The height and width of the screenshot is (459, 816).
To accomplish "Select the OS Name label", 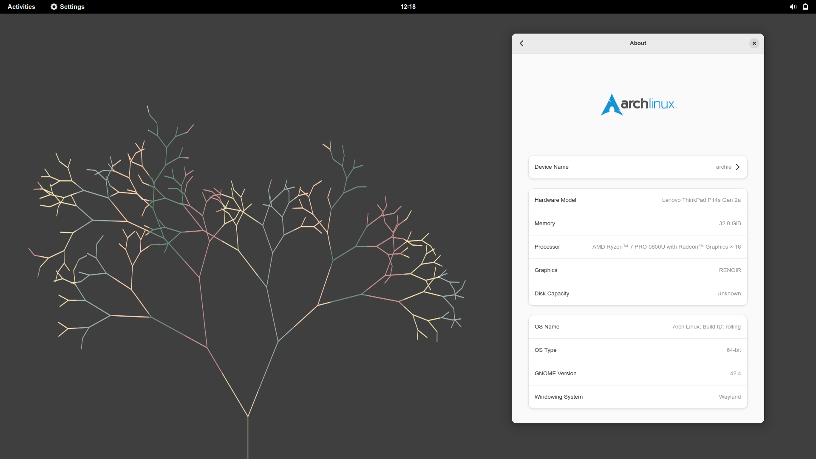I will [547, 327].
